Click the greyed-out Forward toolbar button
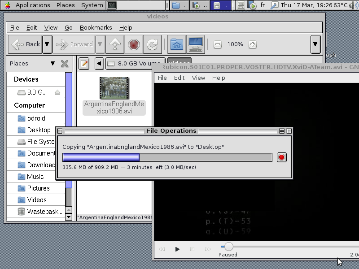Viewport: 359px width, 269px height. 74,44
